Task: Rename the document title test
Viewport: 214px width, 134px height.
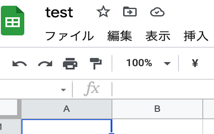Action: pyautogui.click(x=59, y=13)
